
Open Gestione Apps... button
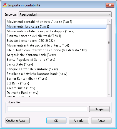click(18, 121)
